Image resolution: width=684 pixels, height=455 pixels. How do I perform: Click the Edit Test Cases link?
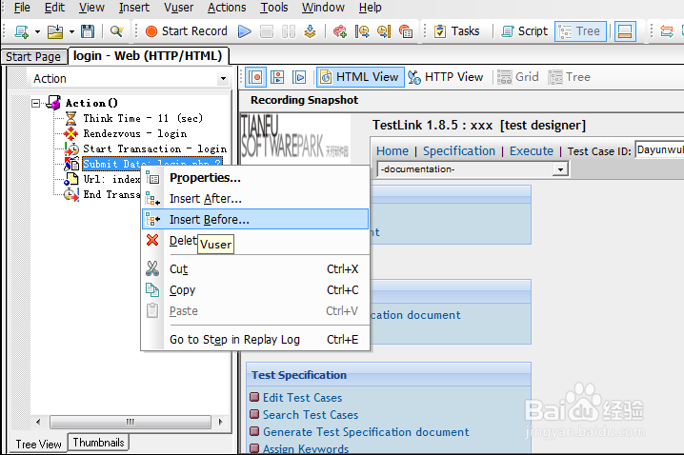(302, 398)
